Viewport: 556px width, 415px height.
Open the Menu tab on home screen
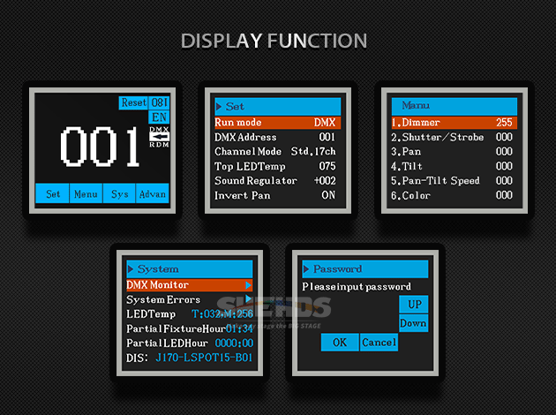tap(86, 194)
